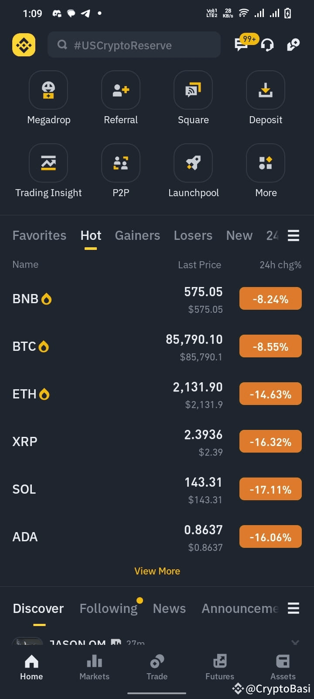Open the P2P trading icon
314x699 pixels.
click(x=121, y=163)
